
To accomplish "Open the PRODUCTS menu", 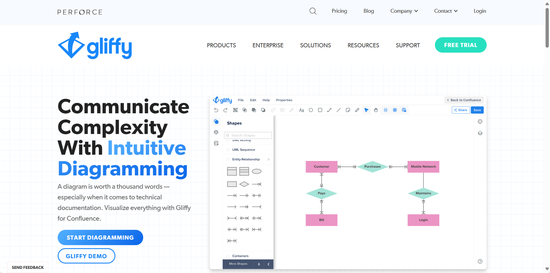I will (221, 45).
